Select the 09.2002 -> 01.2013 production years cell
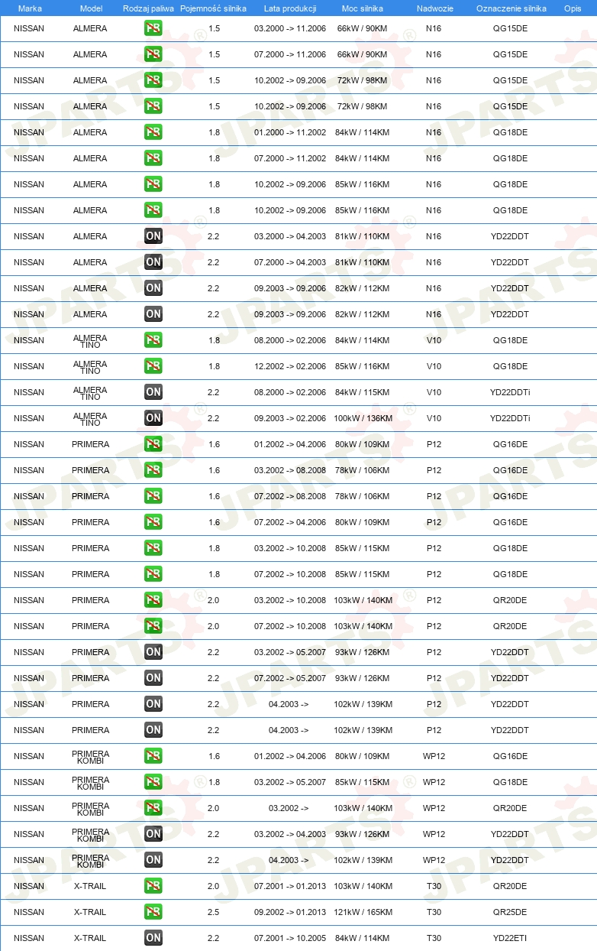 click(290, 912)
